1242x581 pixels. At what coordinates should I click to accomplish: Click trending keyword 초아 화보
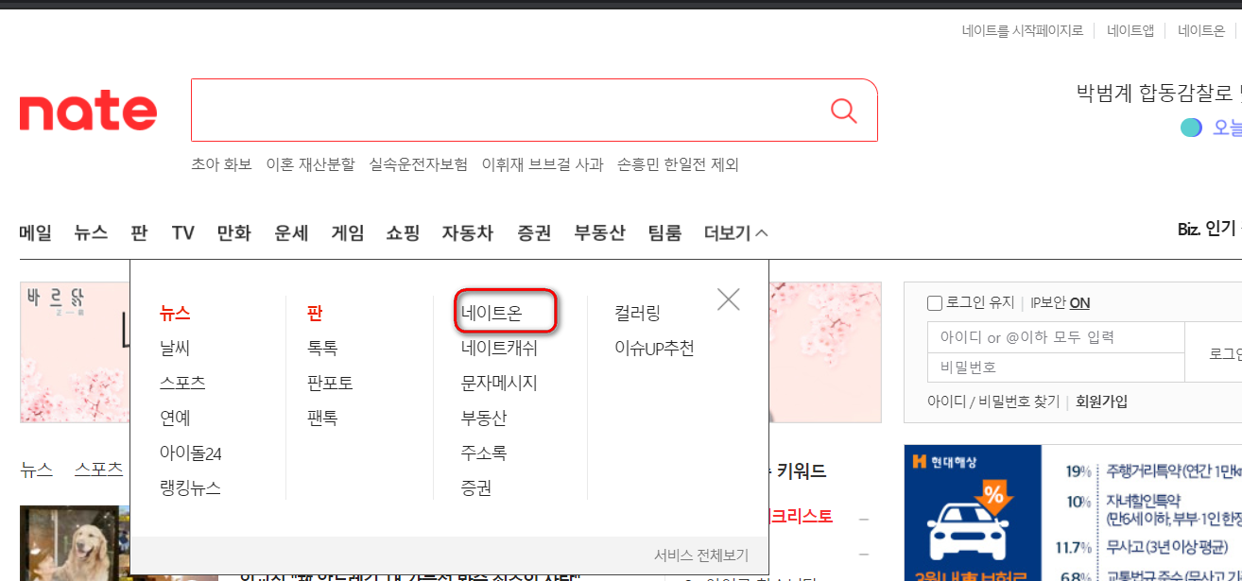pyautogui.click(x=221, y=164)
